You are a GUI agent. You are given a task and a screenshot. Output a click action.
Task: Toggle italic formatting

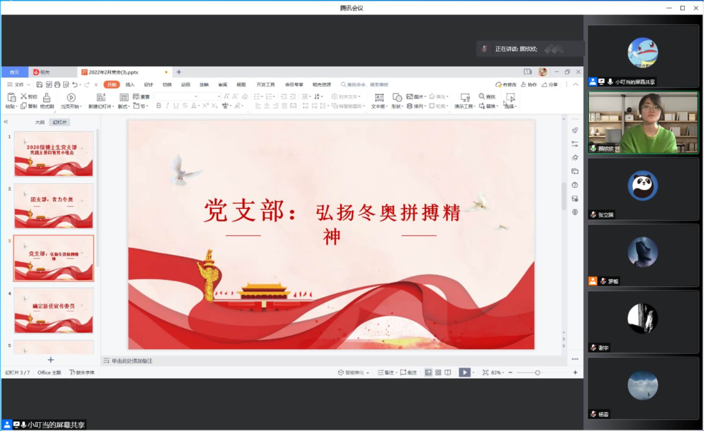click(167, 106)
